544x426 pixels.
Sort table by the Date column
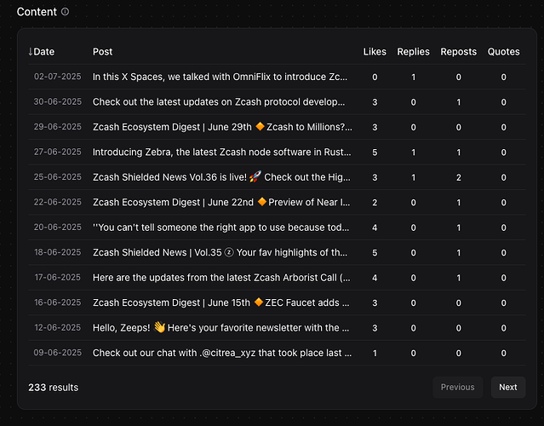click(x=42, y=52)
